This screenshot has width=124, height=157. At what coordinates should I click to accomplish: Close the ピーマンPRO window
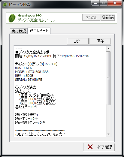[x=115, y=3]
